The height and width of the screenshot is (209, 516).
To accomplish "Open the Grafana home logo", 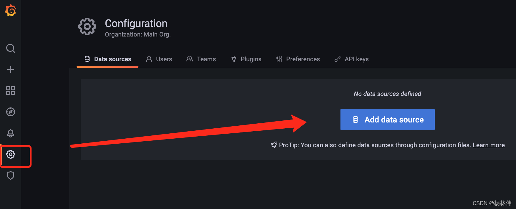I will pyautogui.click(x=10, y=10).
